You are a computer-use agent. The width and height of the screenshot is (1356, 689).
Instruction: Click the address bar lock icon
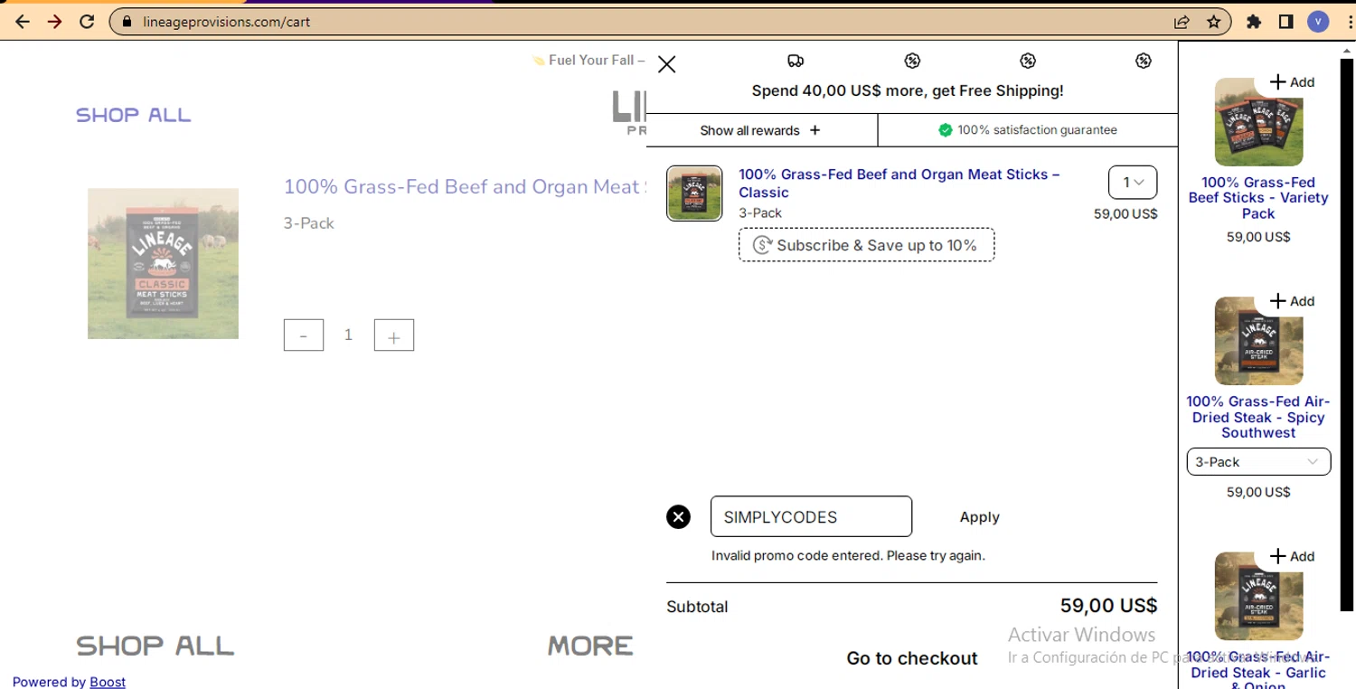[126, 22]
